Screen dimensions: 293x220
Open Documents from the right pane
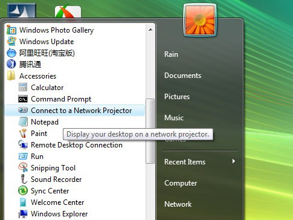tap(182, 76)
